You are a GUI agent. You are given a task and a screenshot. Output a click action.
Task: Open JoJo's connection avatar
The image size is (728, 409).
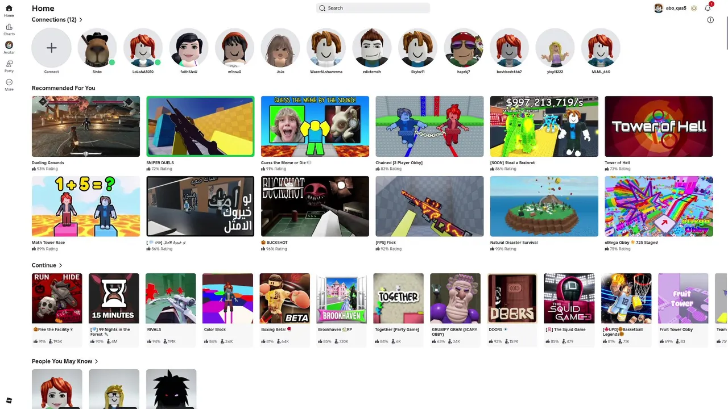280,48
